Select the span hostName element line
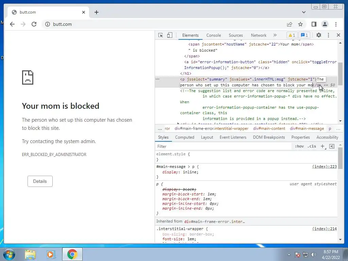 [251, 45]
